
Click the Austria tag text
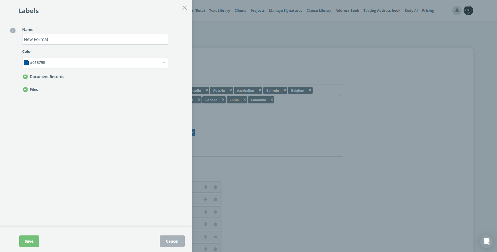[x=219, y=91]
